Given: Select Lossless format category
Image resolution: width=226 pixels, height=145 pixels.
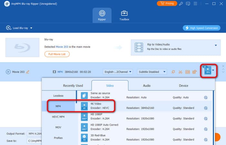Looking at the screenshot, I should 58,96.
